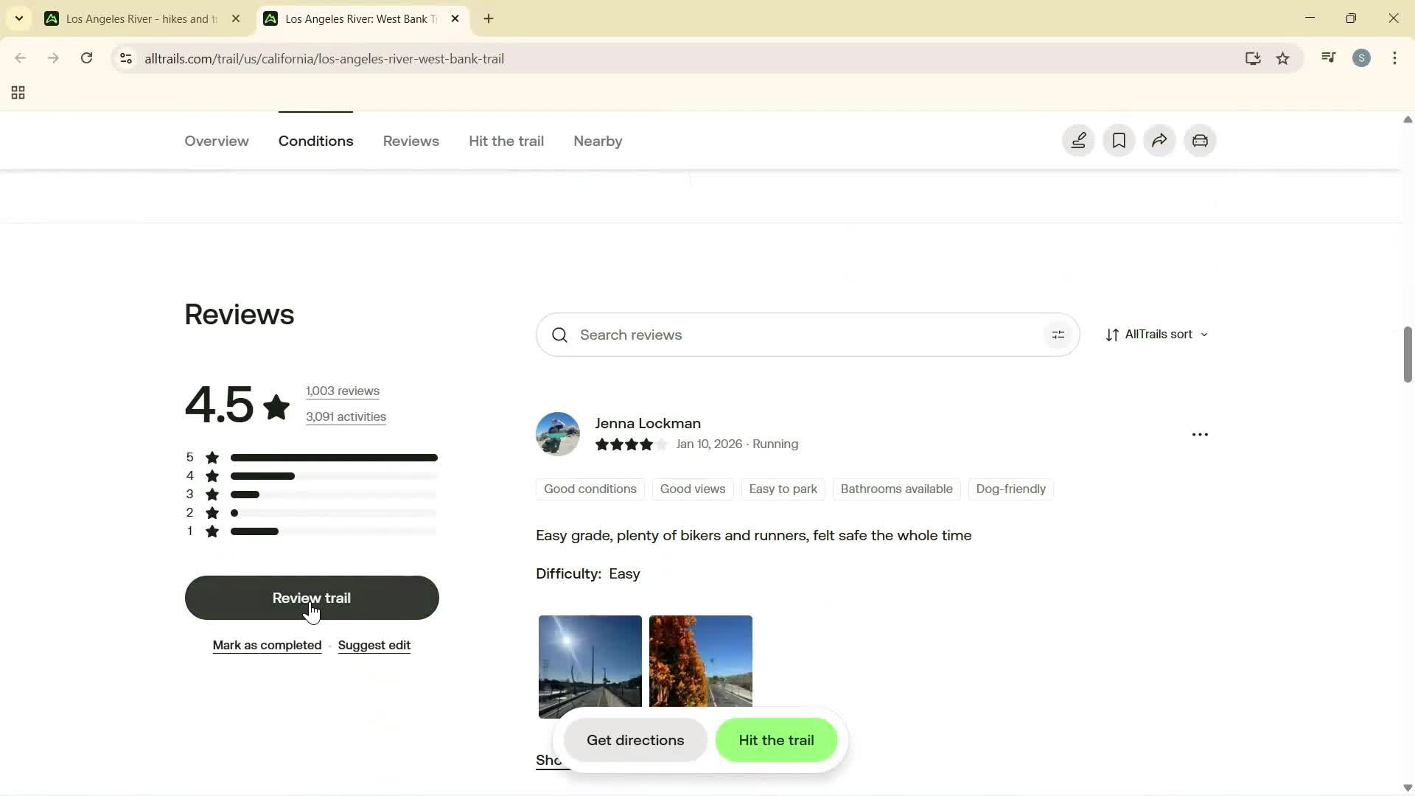
Task: Switch to the Overview tab
Action: pyautogui.click(x=216, y=141)
